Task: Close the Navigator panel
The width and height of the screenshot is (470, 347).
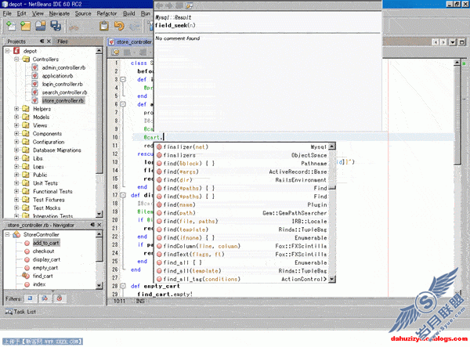Action: coord(99,225)
